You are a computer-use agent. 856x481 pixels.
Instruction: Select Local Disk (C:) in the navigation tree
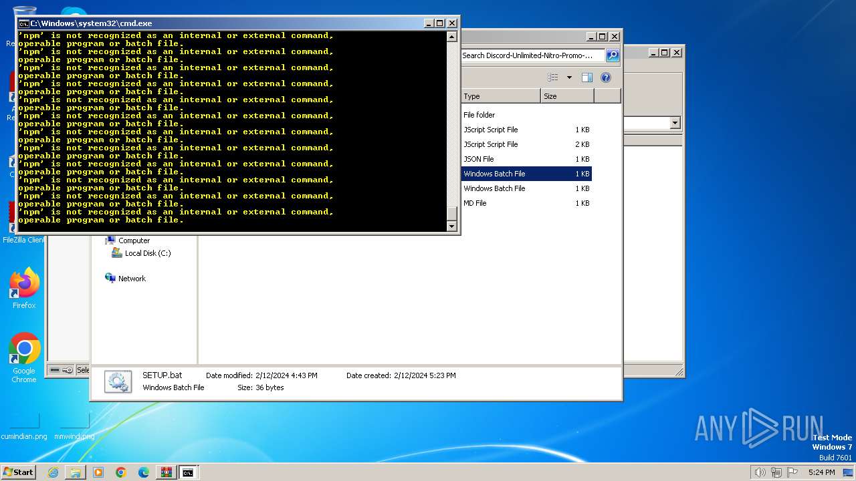[x=148, y=253]
